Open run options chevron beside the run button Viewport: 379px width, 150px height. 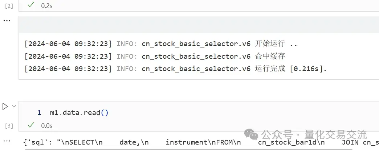(x=14, y=106)
